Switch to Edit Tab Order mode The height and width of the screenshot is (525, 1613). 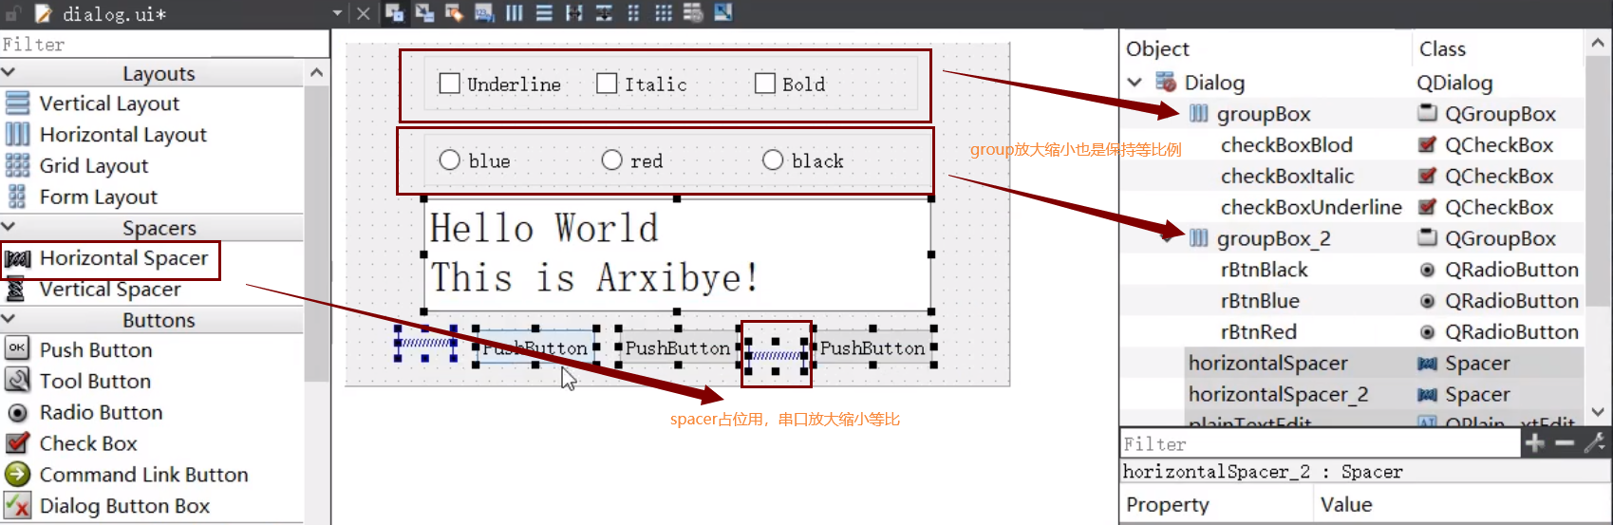click(x=484, y=13)
